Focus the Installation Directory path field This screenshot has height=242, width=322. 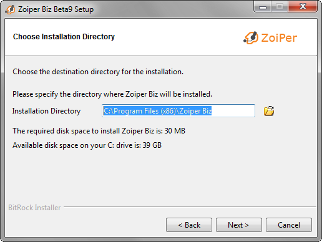coord(178,111)
